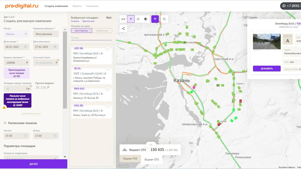Select the выбранные toggle
The height and width of the screenshot is (169, 301).
(x=102, y=30)
